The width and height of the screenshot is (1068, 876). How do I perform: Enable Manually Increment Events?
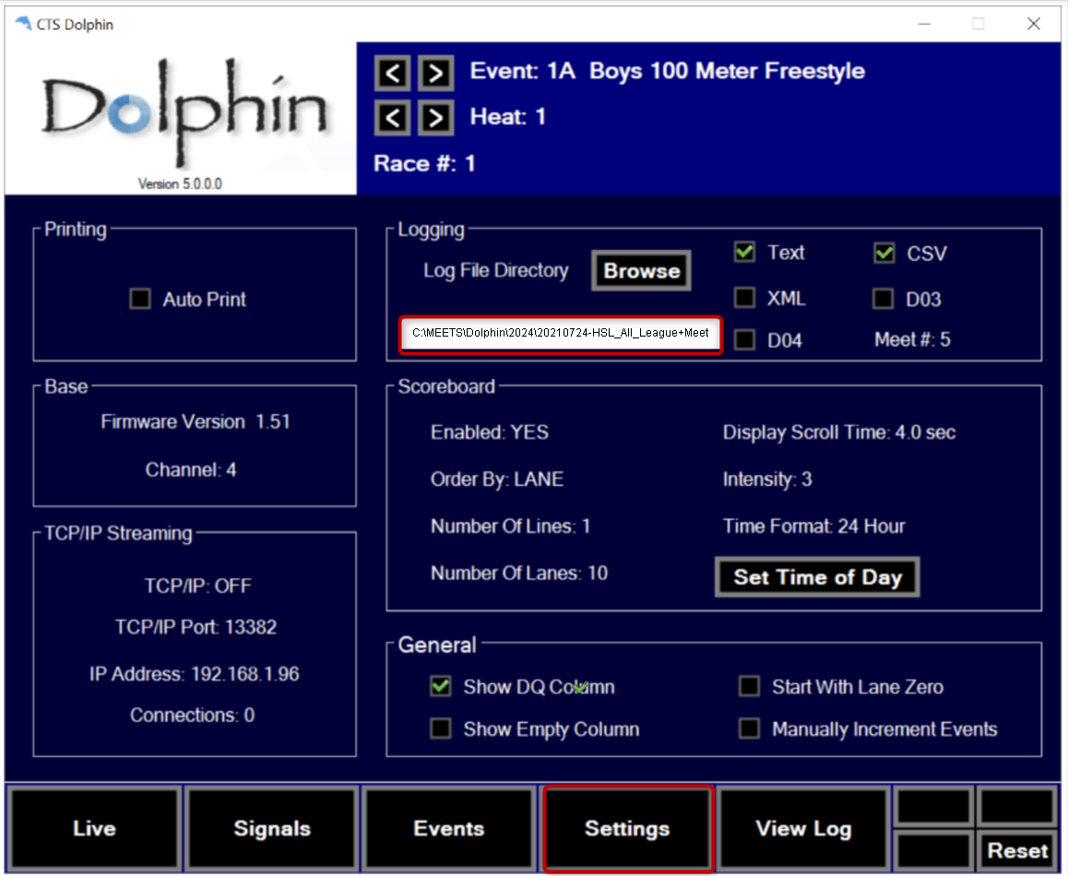(749, 728)
